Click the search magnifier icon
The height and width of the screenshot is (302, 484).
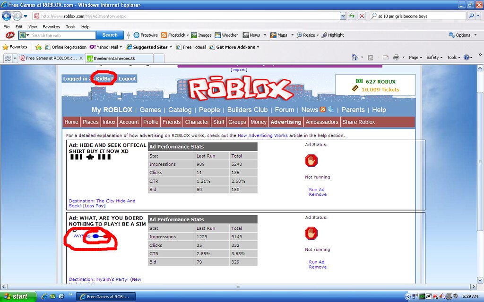pyautogui.click(x=471, y=16)
